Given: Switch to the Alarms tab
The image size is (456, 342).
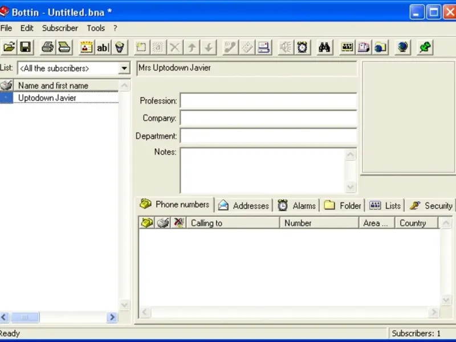Looking at the screenshot, I should click(296, 206).
